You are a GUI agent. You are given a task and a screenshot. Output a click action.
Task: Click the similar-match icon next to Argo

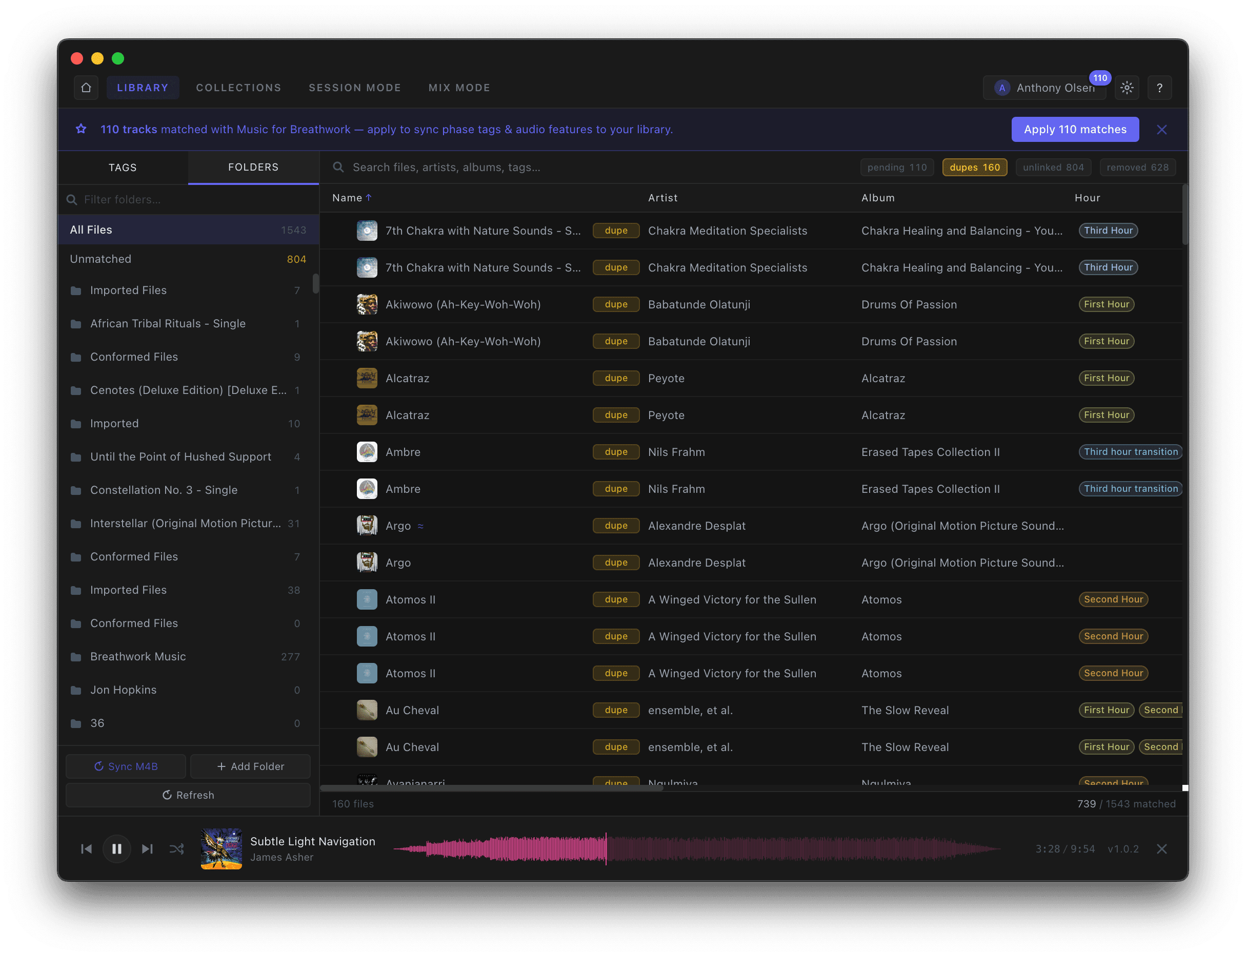click(x=420, y=526)
